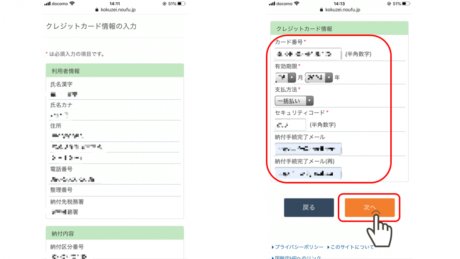Open the expiry month (月) dropdown
Viewport: 460px width, 259px height.
(x=286, y=78)
